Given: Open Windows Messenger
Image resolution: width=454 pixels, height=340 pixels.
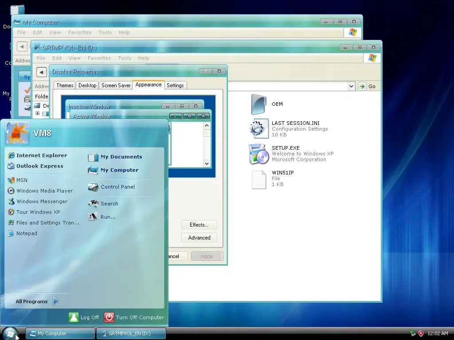Looking at the screenshot, I should [38, 201].
